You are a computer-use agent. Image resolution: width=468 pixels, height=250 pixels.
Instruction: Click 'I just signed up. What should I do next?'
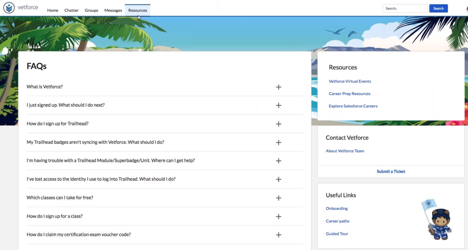(66, 105)
